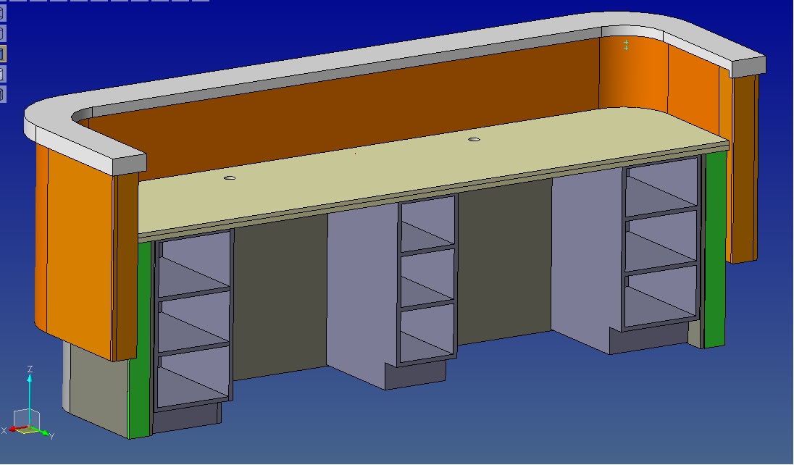Click the pale white cylinder view mode icon
The height and width of the screenshot is (465, 794).
point(2,73)
